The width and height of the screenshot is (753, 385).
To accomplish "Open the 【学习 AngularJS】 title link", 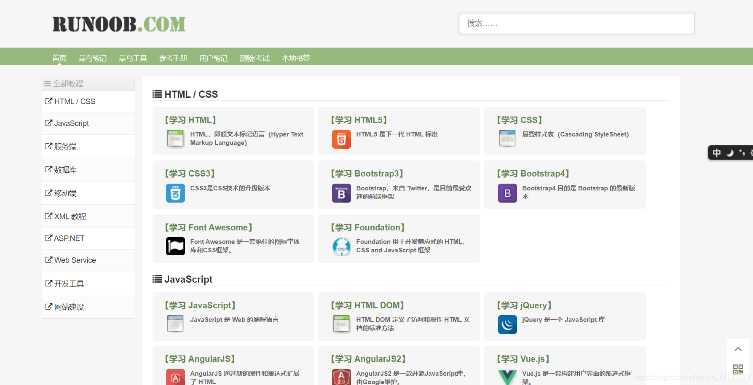I will [x=199, y=359].
